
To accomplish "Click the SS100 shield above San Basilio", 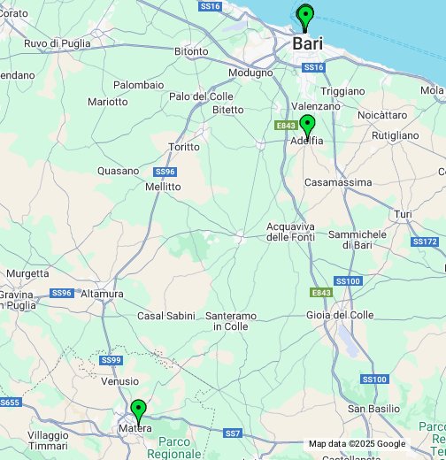I will click(374, 379).
